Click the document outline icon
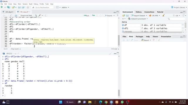This screenshot has width=188, height=105. click(x=117, y=15)
